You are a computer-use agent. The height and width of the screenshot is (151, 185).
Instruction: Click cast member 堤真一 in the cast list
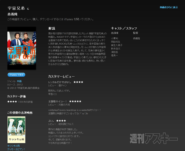(114, 55)
